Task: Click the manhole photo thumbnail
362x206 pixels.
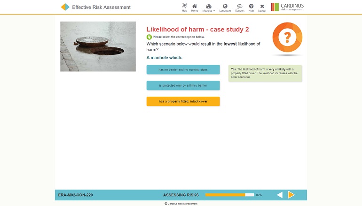Action: pyautogui.click(x=98, y=46)
